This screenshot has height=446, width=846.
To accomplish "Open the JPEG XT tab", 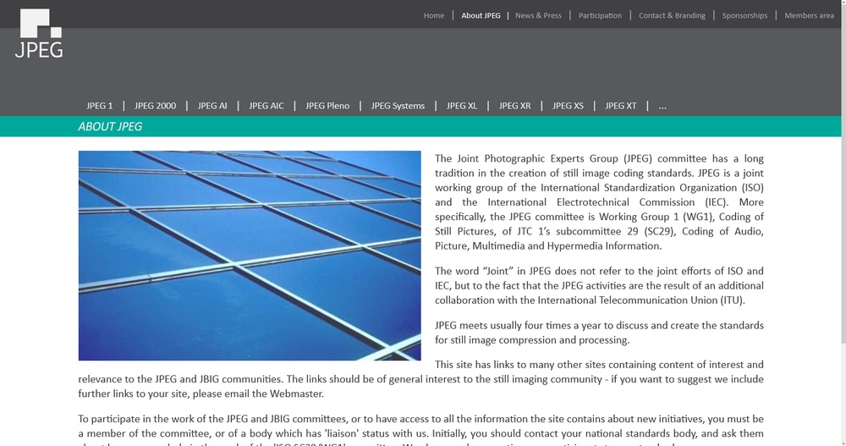I will (x=620, y=106).
